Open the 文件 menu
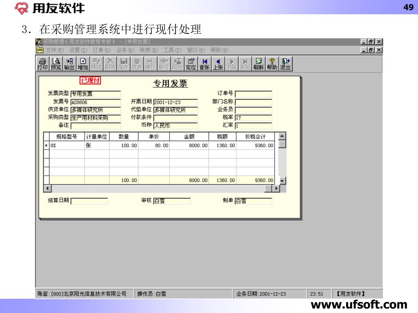Viewport: 418px width, 313px height. tap(55, 50)
